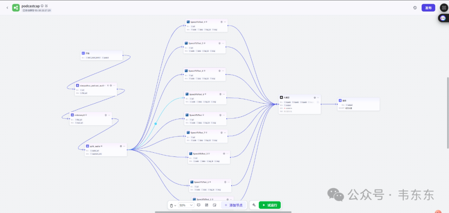The width and height of the screenshot is (449, 213).
Task: Select the SpeechToText_2 node icon
Action: pos(192,182)
